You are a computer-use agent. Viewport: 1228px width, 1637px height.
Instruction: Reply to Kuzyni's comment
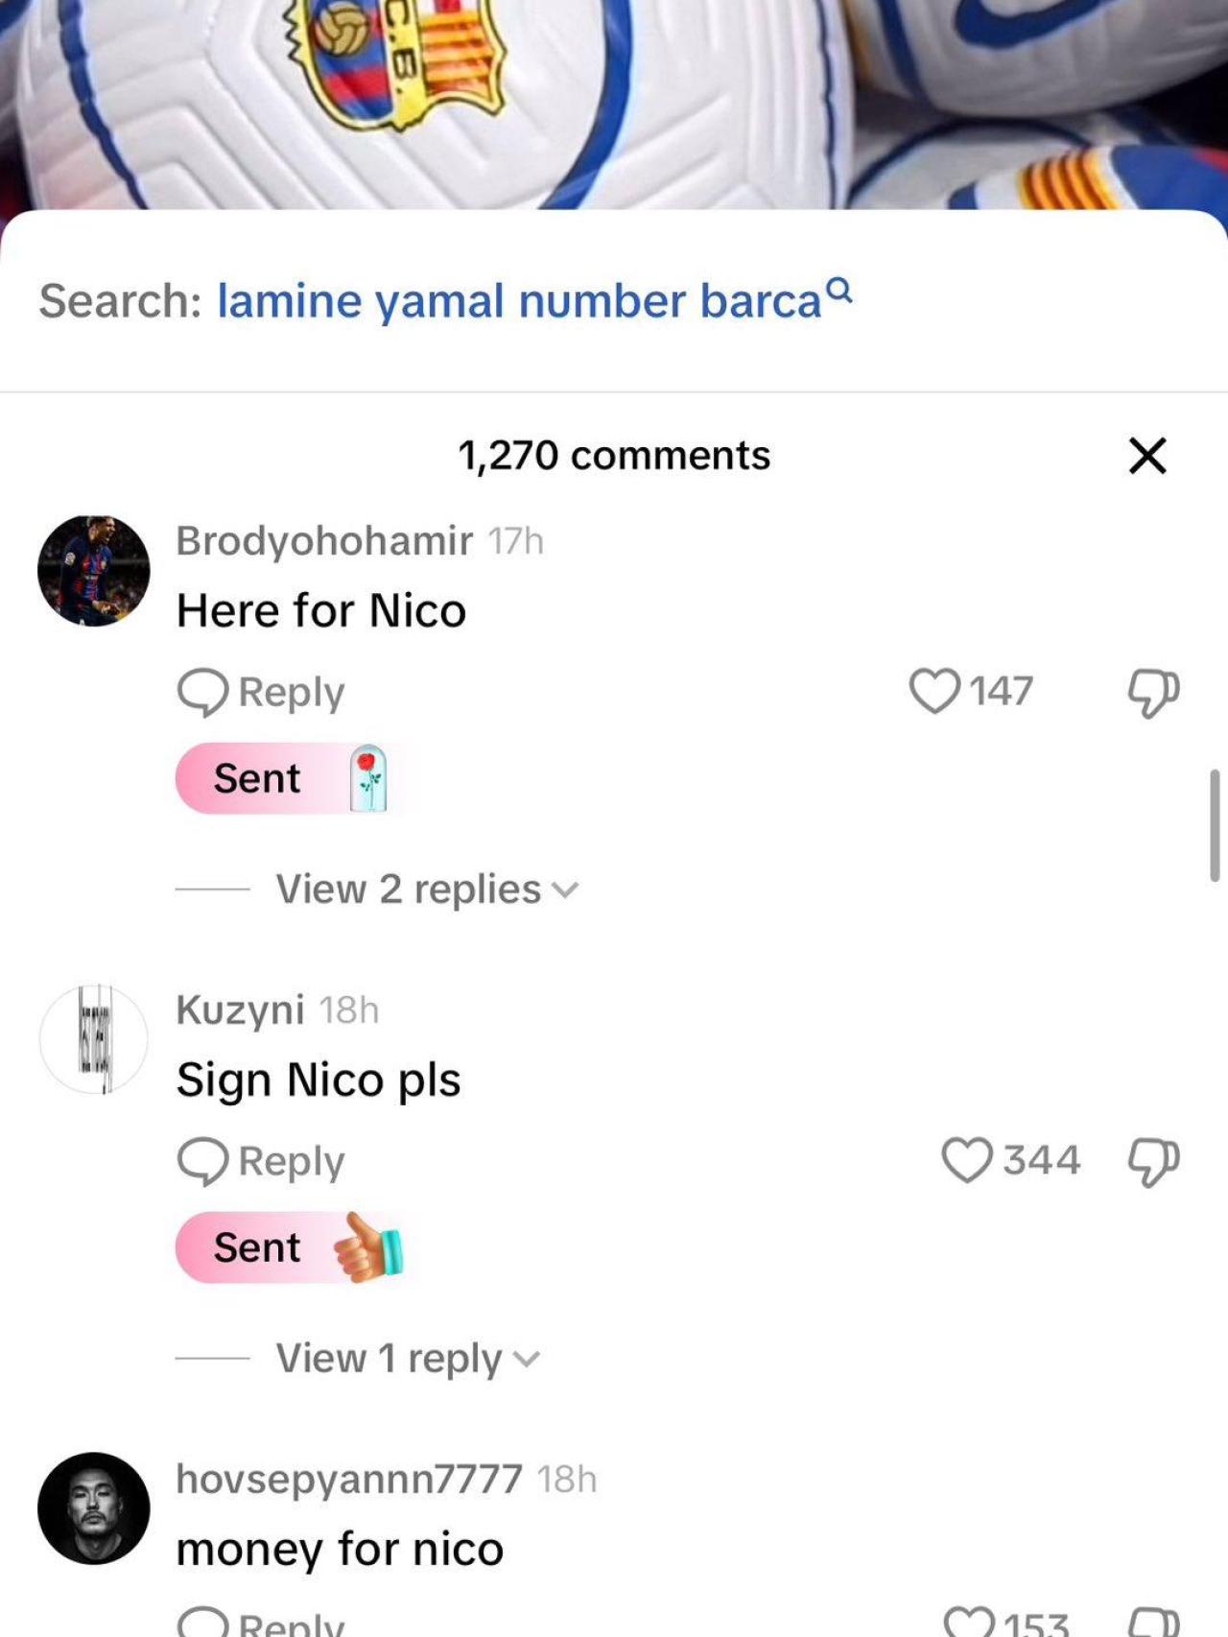262,1161
